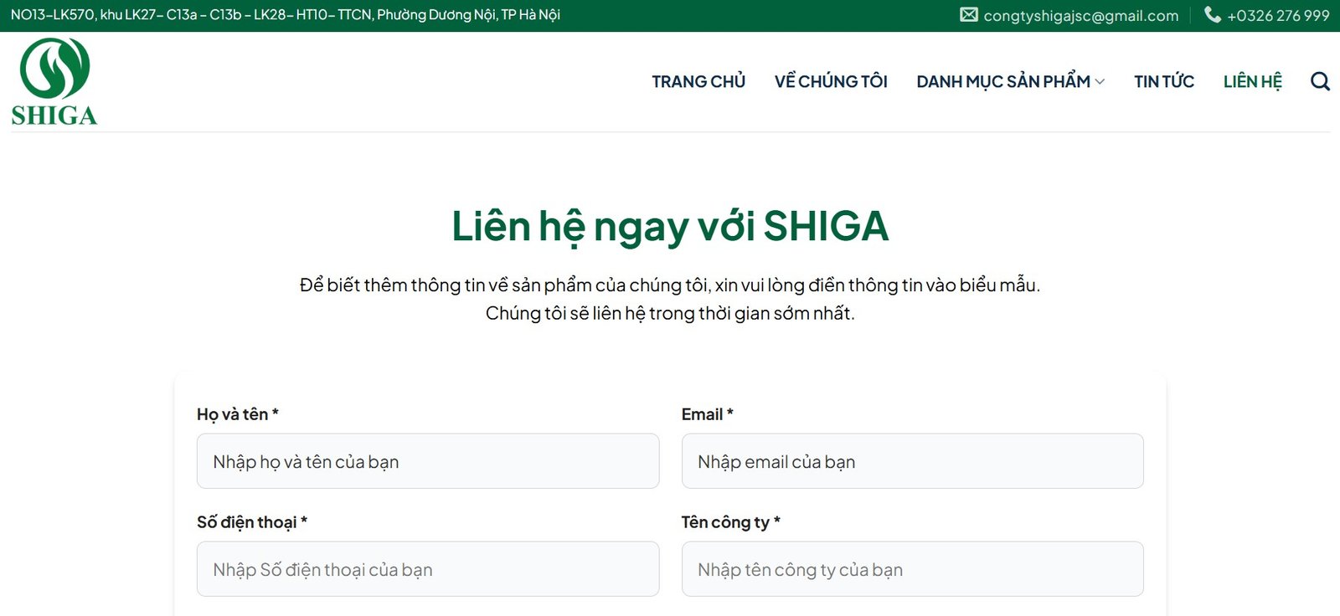Click the phone handset icon

[x=1212, y=15]
